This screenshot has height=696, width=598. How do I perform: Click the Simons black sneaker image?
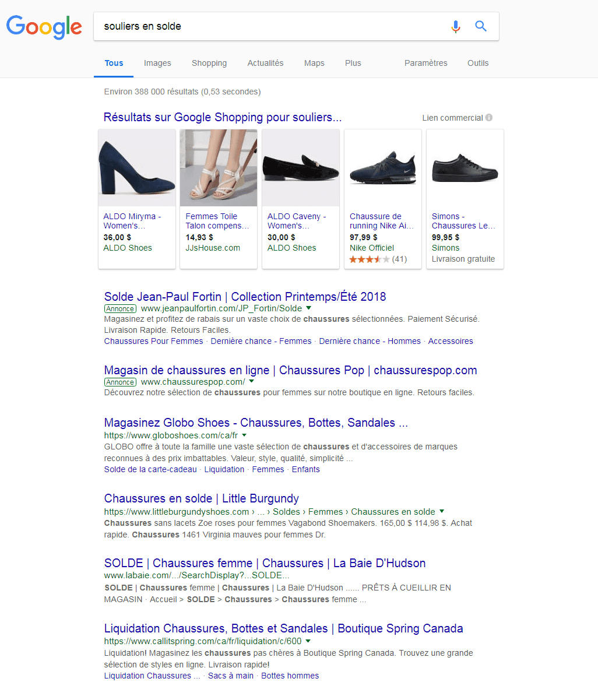pyautogui.click(x=465, y=168)
